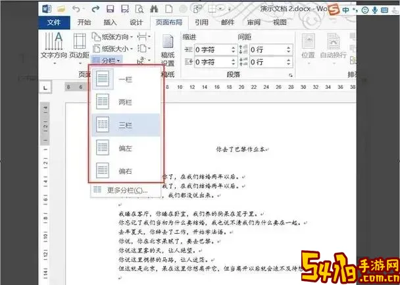Switch to the 引用 tab

tap(202, 22)
